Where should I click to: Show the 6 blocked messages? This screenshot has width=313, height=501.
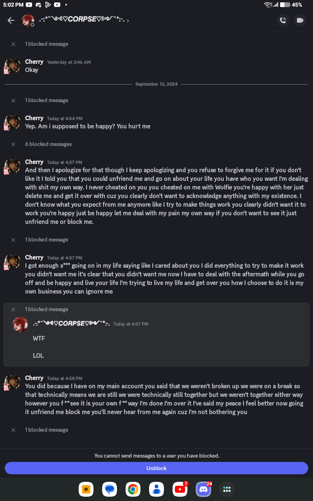[x=48, y=144]
